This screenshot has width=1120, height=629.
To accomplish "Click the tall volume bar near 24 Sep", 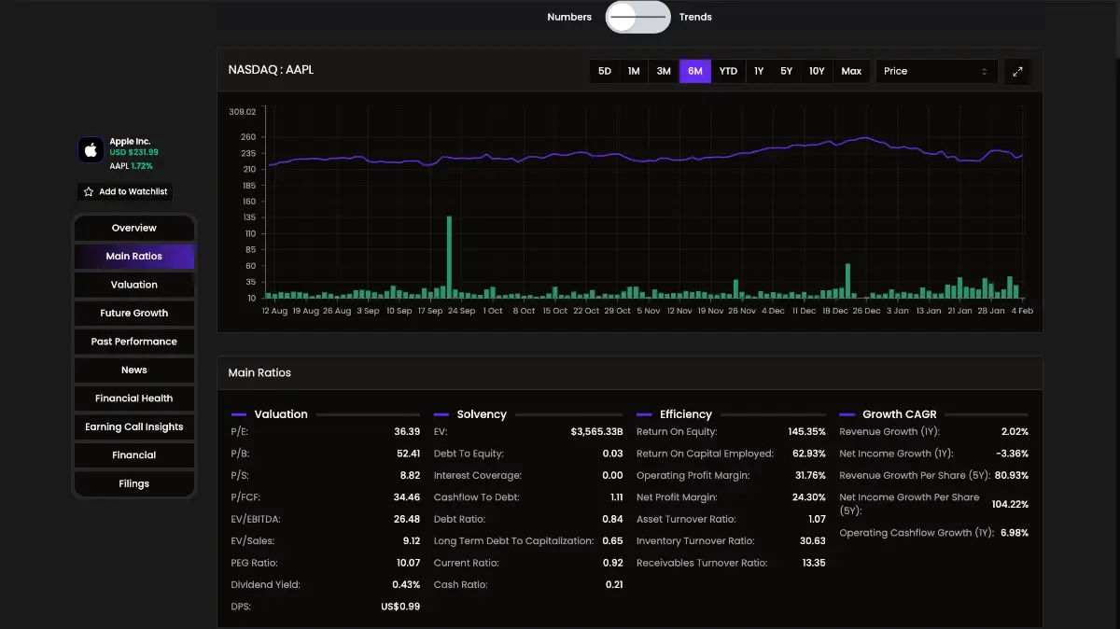I will 449,258.
